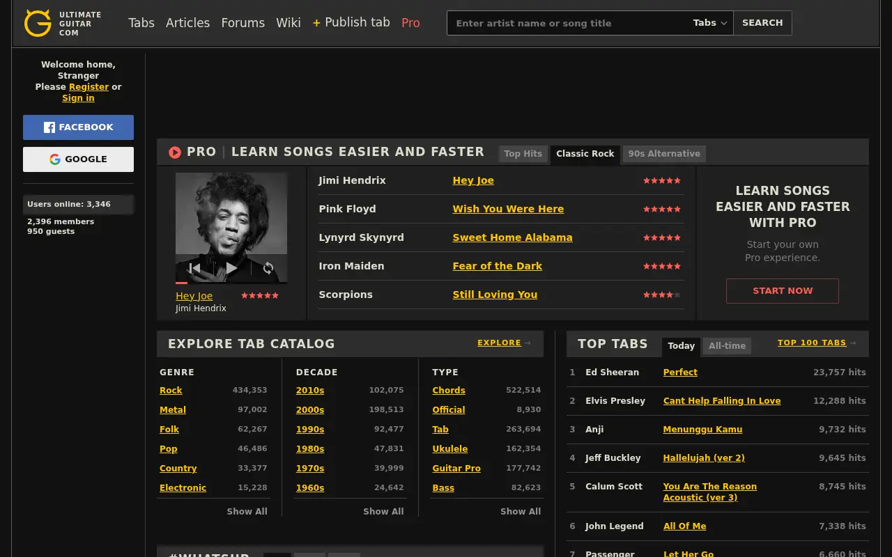Click Start Now Pro button
Image resolution: width=892 pixels, height=557 pixels.
coord(783,291)
